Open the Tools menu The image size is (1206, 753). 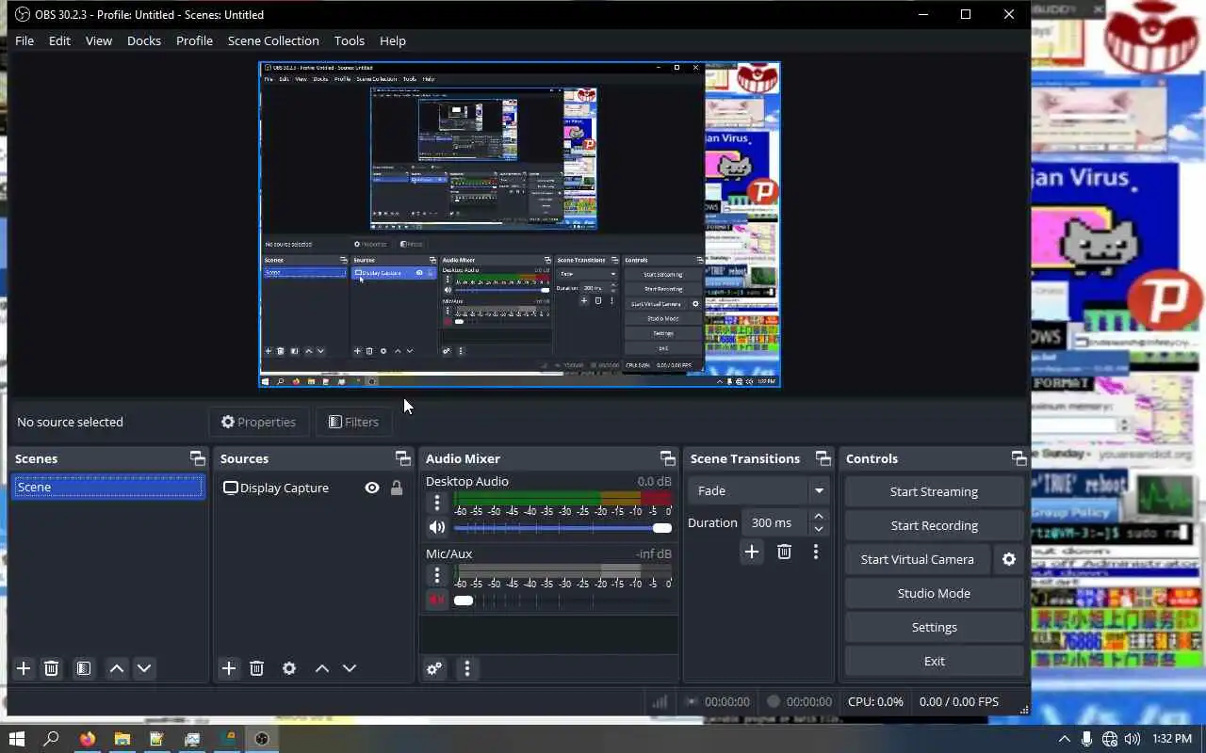(350, 40)
